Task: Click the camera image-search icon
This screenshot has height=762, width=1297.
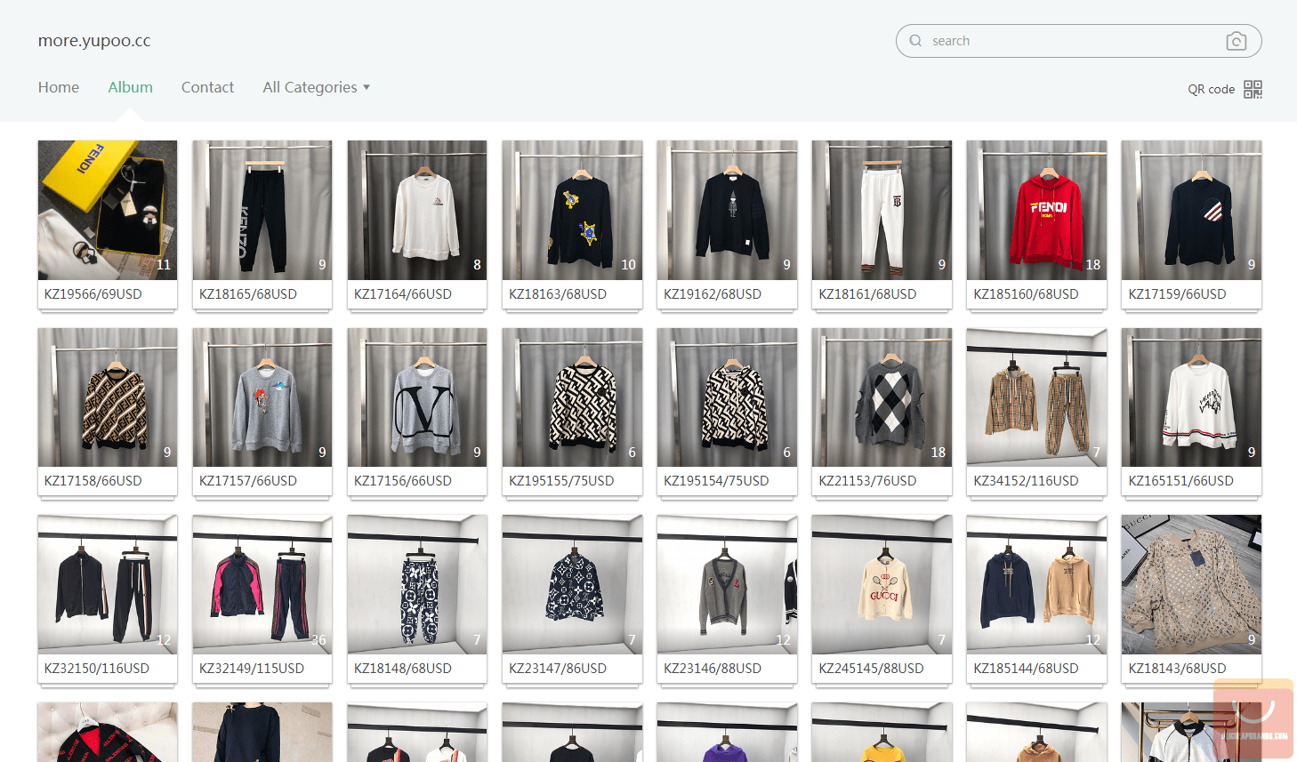Action: point(1236,41)
